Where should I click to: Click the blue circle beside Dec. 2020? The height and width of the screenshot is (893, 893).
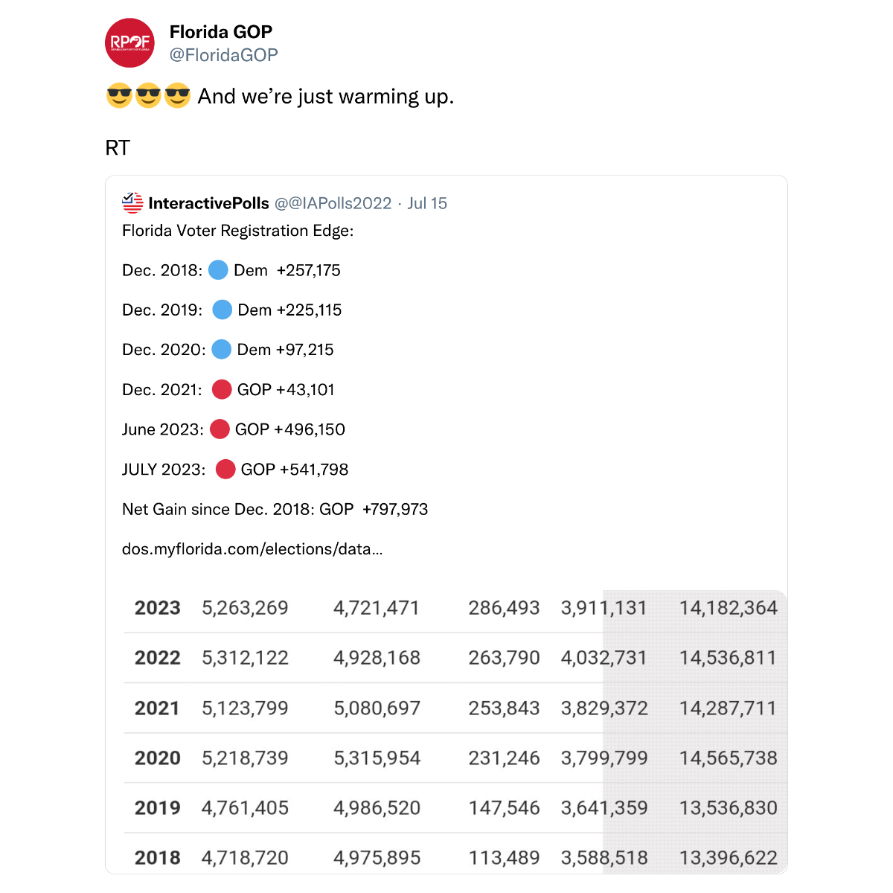coord(221,350)
